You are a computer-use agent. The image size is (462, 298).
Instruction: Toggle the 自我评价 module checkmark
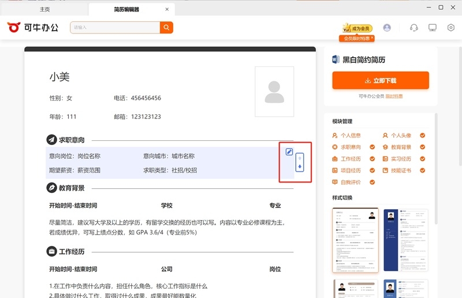pos(372,182)
